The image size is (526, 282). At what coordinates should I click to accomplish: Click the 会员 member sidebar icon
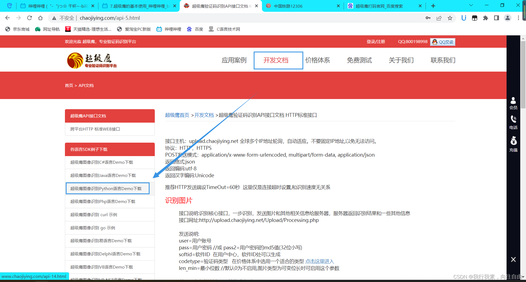click(513, 103)
